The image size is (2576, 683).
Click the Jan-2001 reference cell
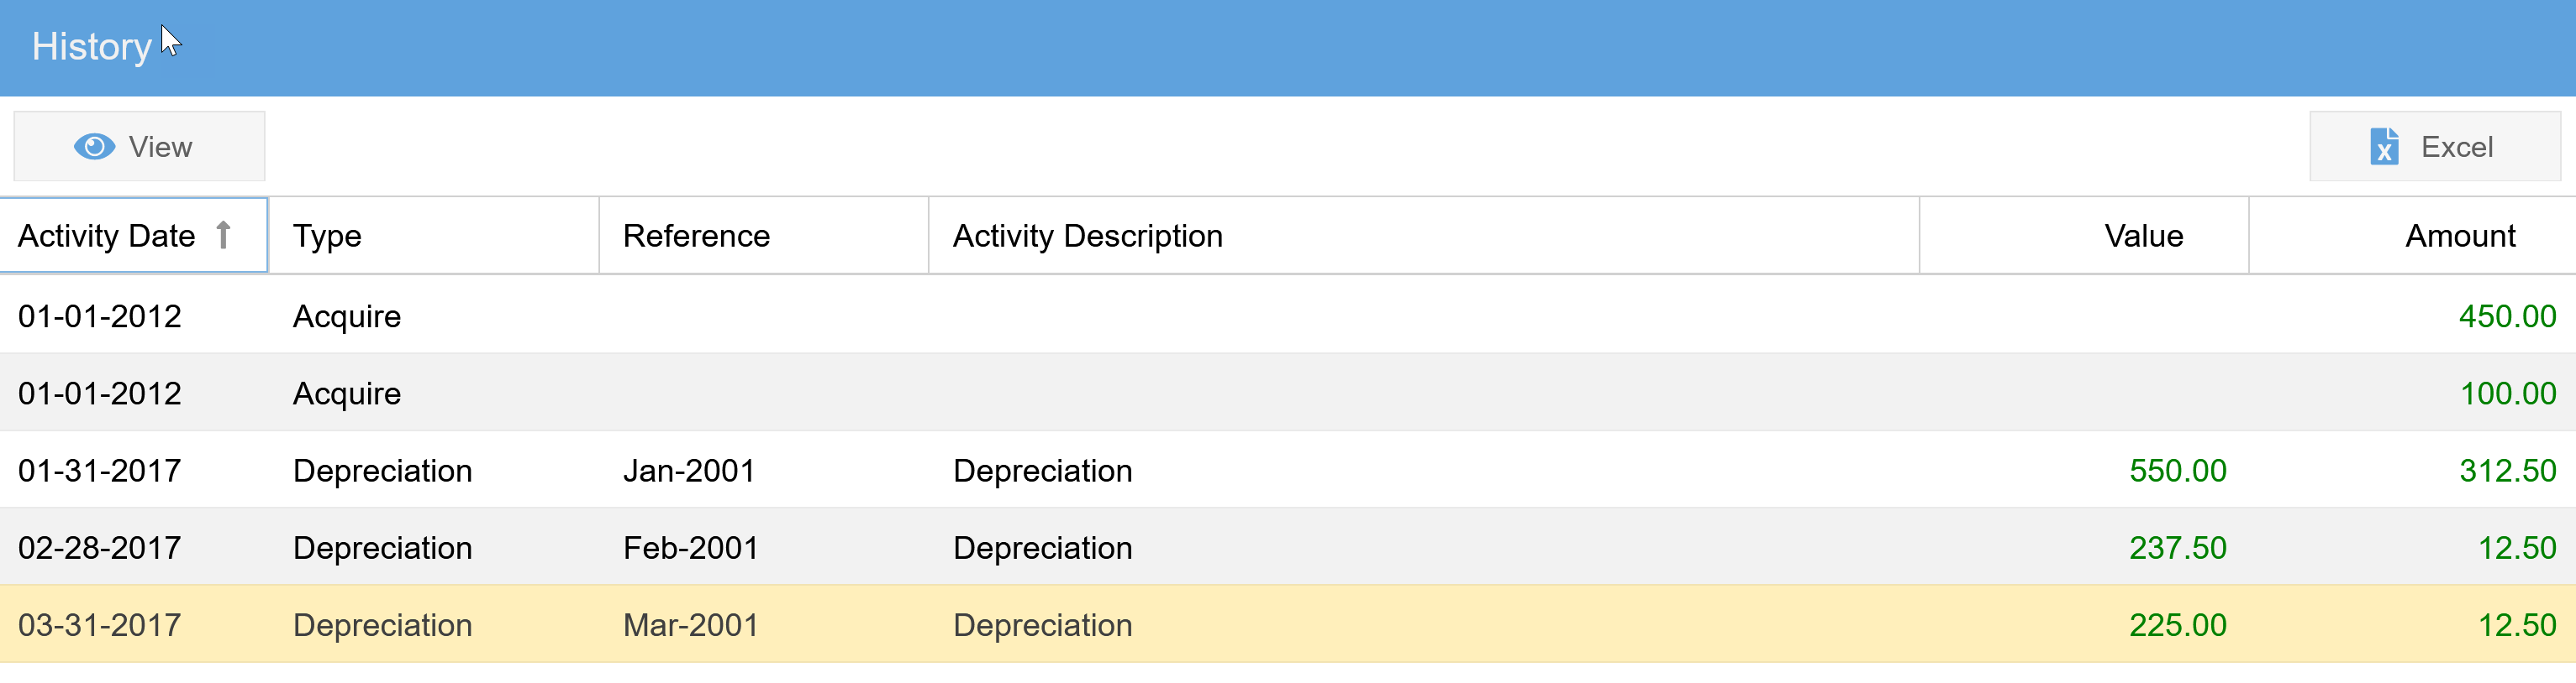click(x=689, y=471)
